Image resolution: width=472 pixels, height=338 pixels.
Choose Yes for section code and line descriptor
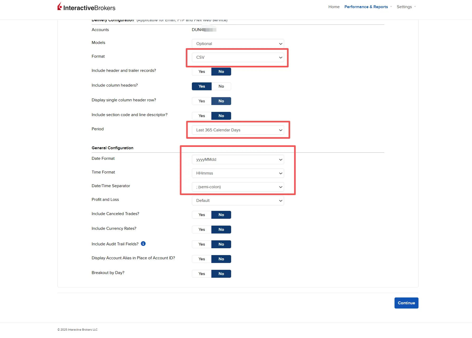click(x=202, y=116)
